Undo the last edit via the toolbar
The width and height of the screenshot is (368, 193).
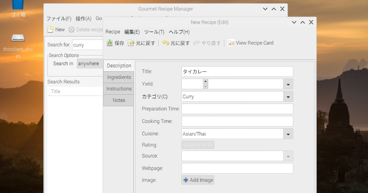coord(176,43)
